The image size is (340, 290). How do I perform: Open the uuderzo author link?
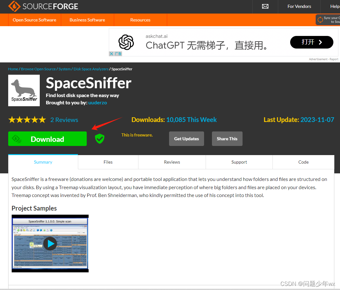click(97, 103)
